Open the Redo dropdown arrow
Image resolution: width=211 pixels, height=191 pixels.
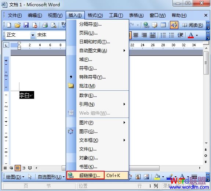click(138, 25)
